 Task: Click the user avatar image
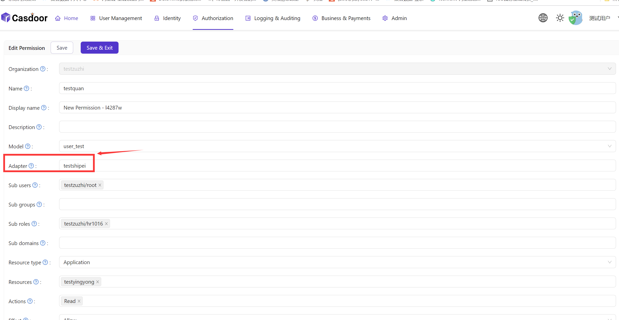coord(576,18)
